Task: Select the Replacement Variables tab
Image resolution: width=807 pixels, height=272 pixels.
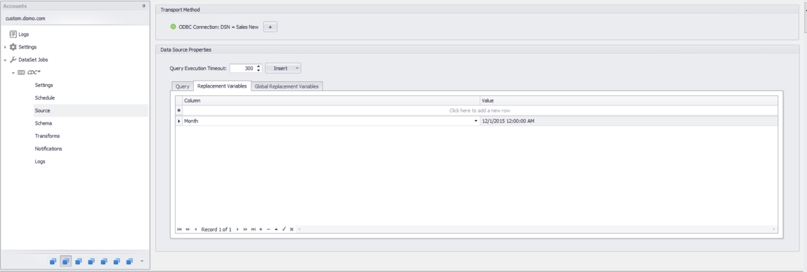Action: 222,86
